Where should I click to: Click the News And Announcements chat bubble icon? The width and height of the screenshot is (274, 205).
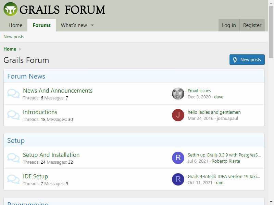(13, 94)
